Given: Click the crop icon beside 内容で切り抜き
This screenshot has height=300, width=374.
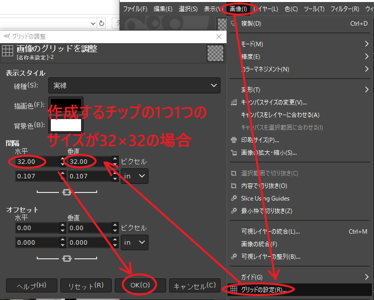Looking at the screenshot, I should point(234,186).
